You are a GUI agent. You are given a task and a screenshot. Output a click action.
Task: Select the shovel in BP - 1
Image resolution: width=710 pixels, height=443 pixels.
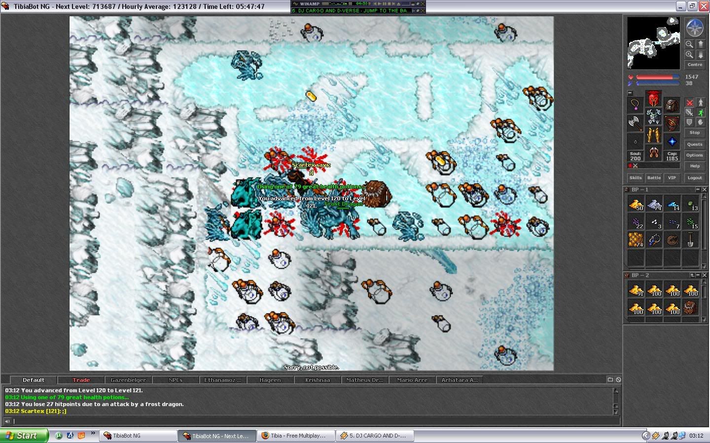tap(690, 240)
